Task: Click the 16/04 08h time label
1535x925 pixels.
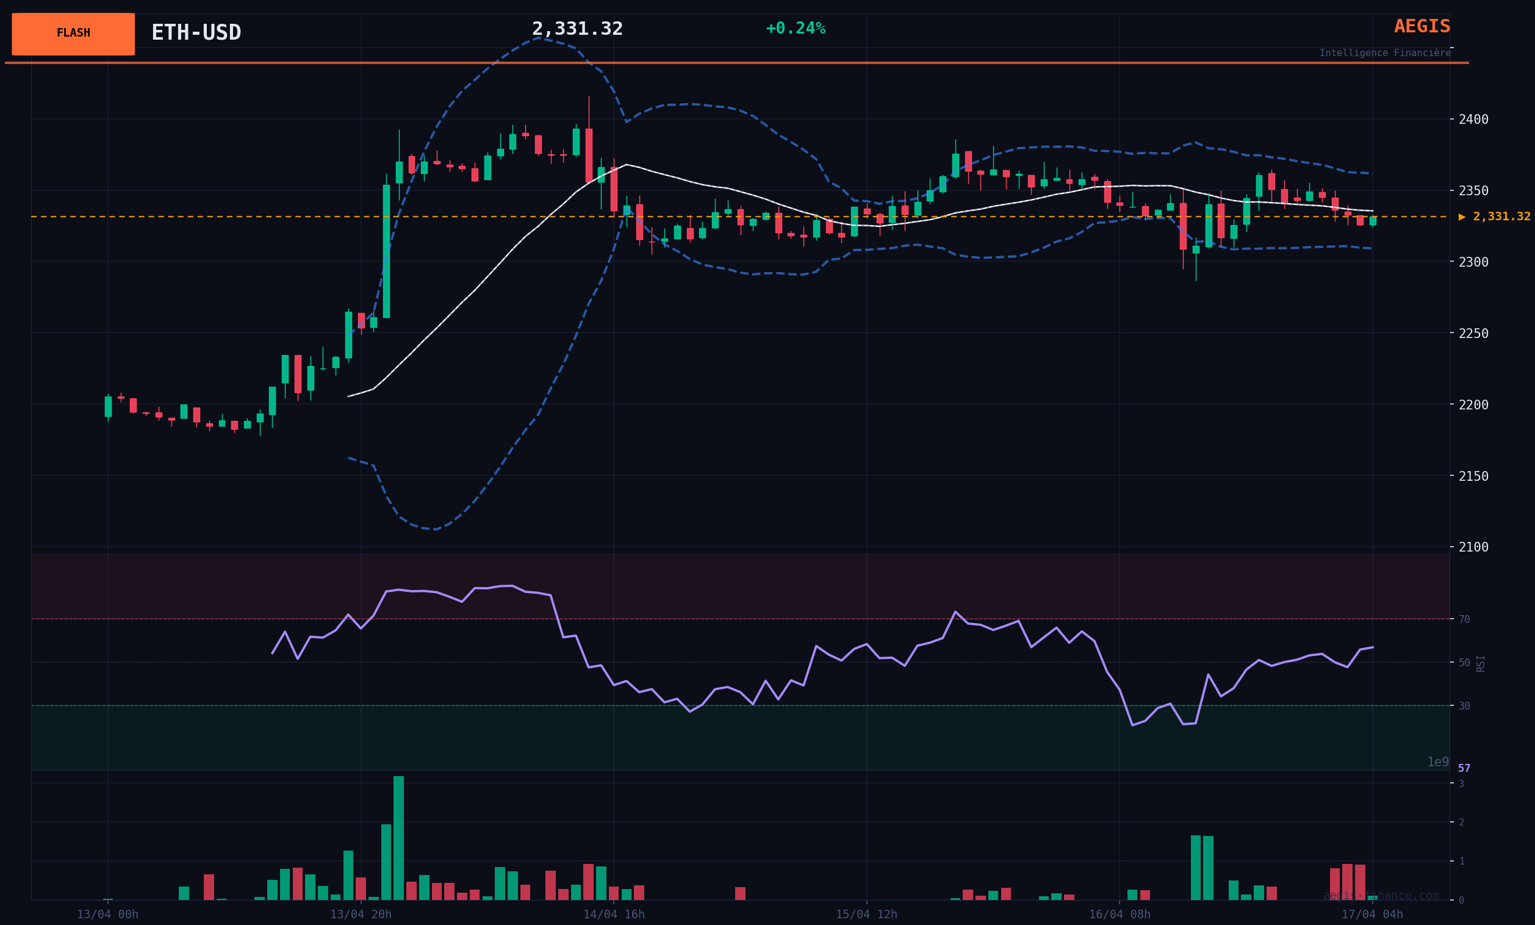Action: 1119,915
